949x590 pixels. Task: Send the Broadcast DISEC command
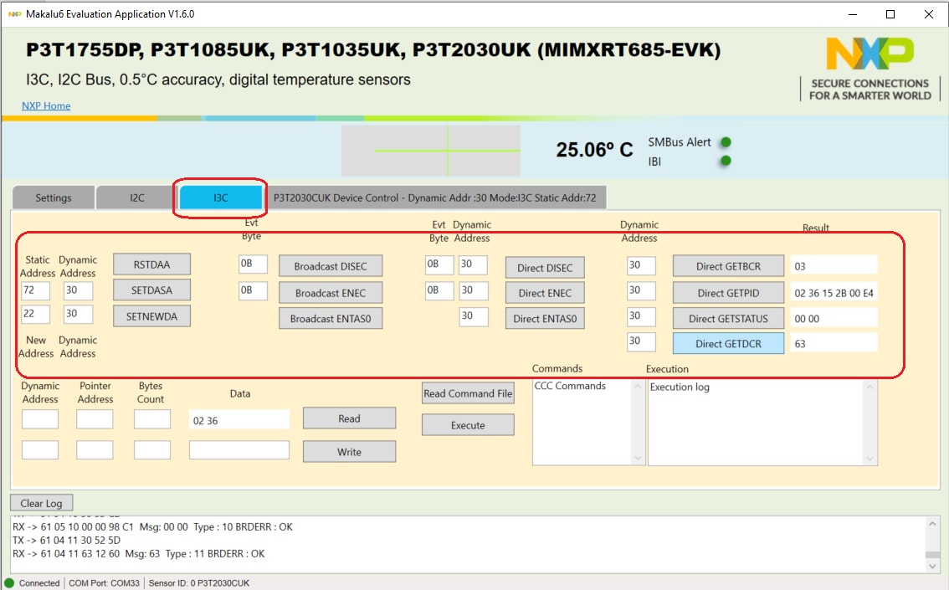pyautogui.click(x=330, y=267)
